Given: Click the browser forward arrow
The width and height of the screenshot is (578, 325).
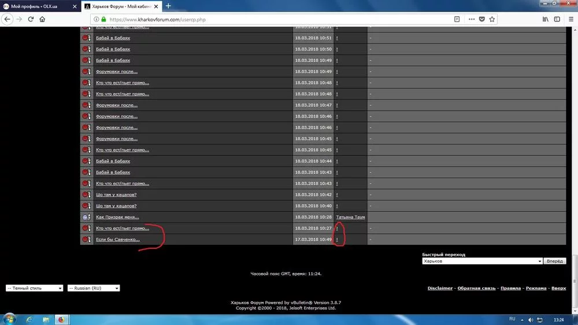Looking at the screenshot, I should pos(19,19).
